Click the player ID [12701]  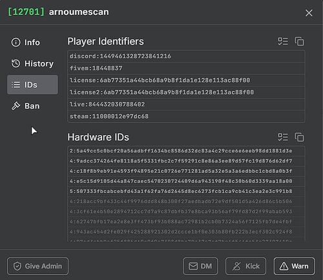coord(26,12)
